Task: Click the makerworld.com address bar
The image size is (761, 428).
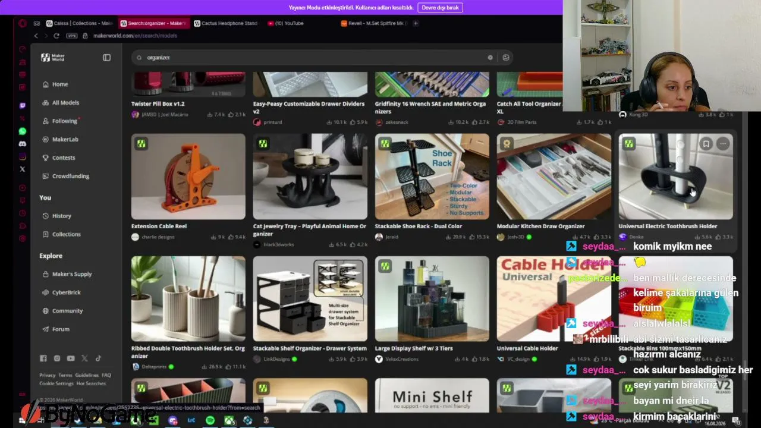Action: pyautogui.click(x=135, y=36)
